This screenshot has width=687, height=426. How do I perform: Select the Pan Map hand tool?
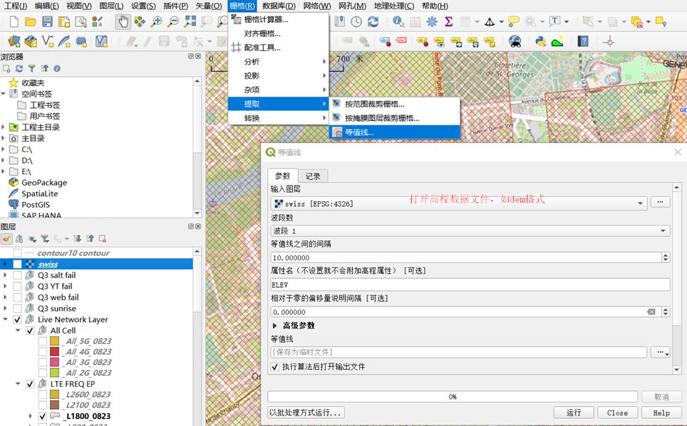pyautogui.click(x=123, y=23)
